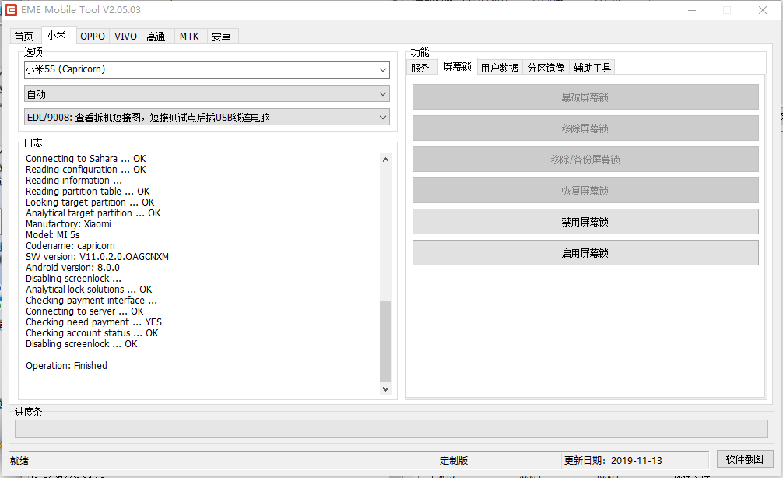Open the OPPO tab
The width and height of the screenshot is (783, 478).
coord(93,37)
